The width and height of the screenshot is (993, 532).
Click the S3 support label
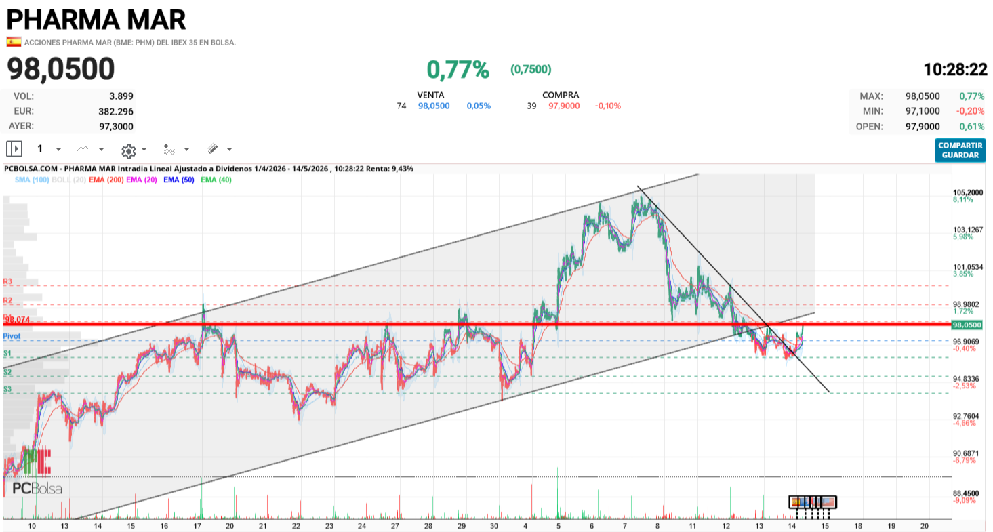(x=7, y=389)
